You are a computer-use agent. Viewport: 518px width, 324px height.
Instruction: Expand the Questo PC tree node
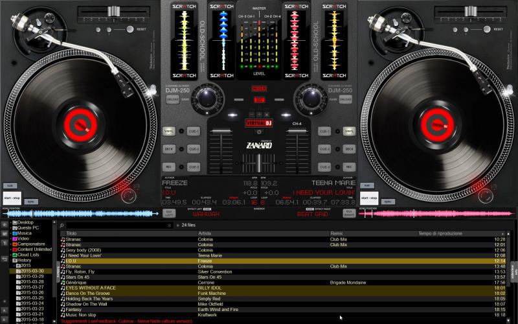coord(10,228)
